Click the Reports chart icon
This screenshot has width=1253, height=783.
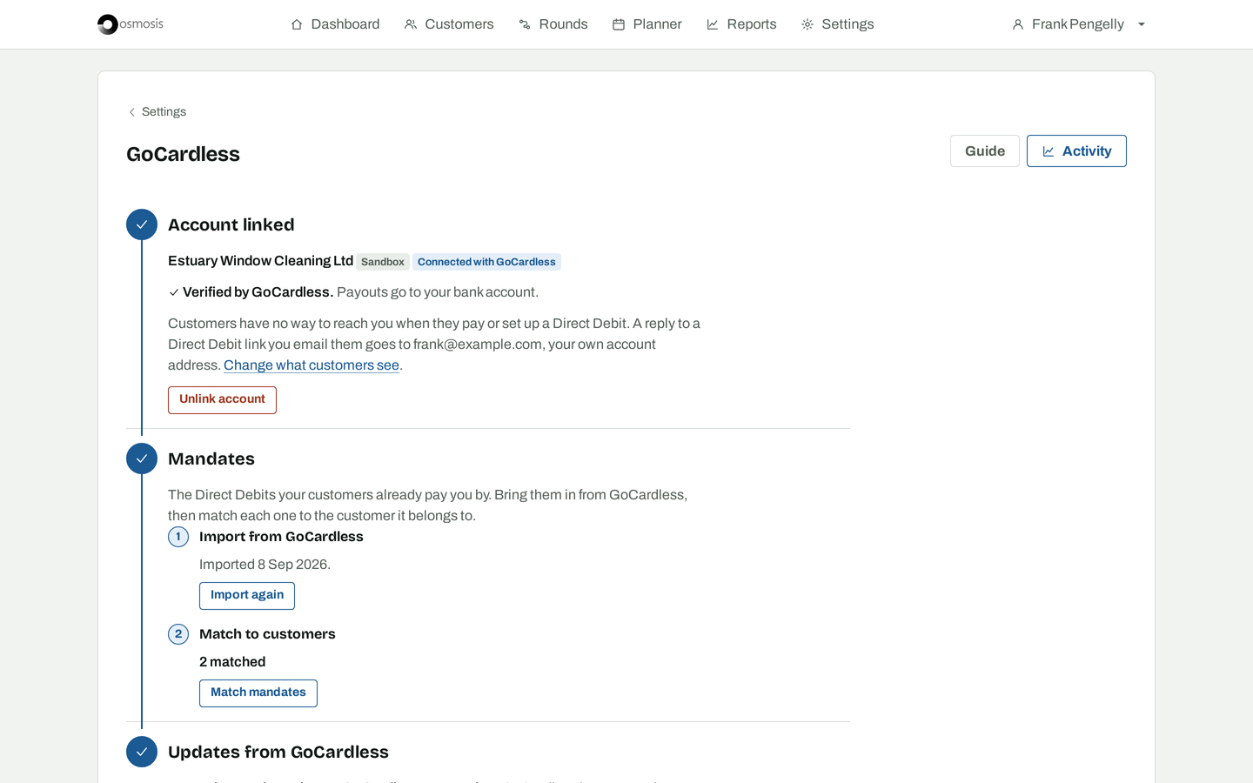[x=713, y=24]
